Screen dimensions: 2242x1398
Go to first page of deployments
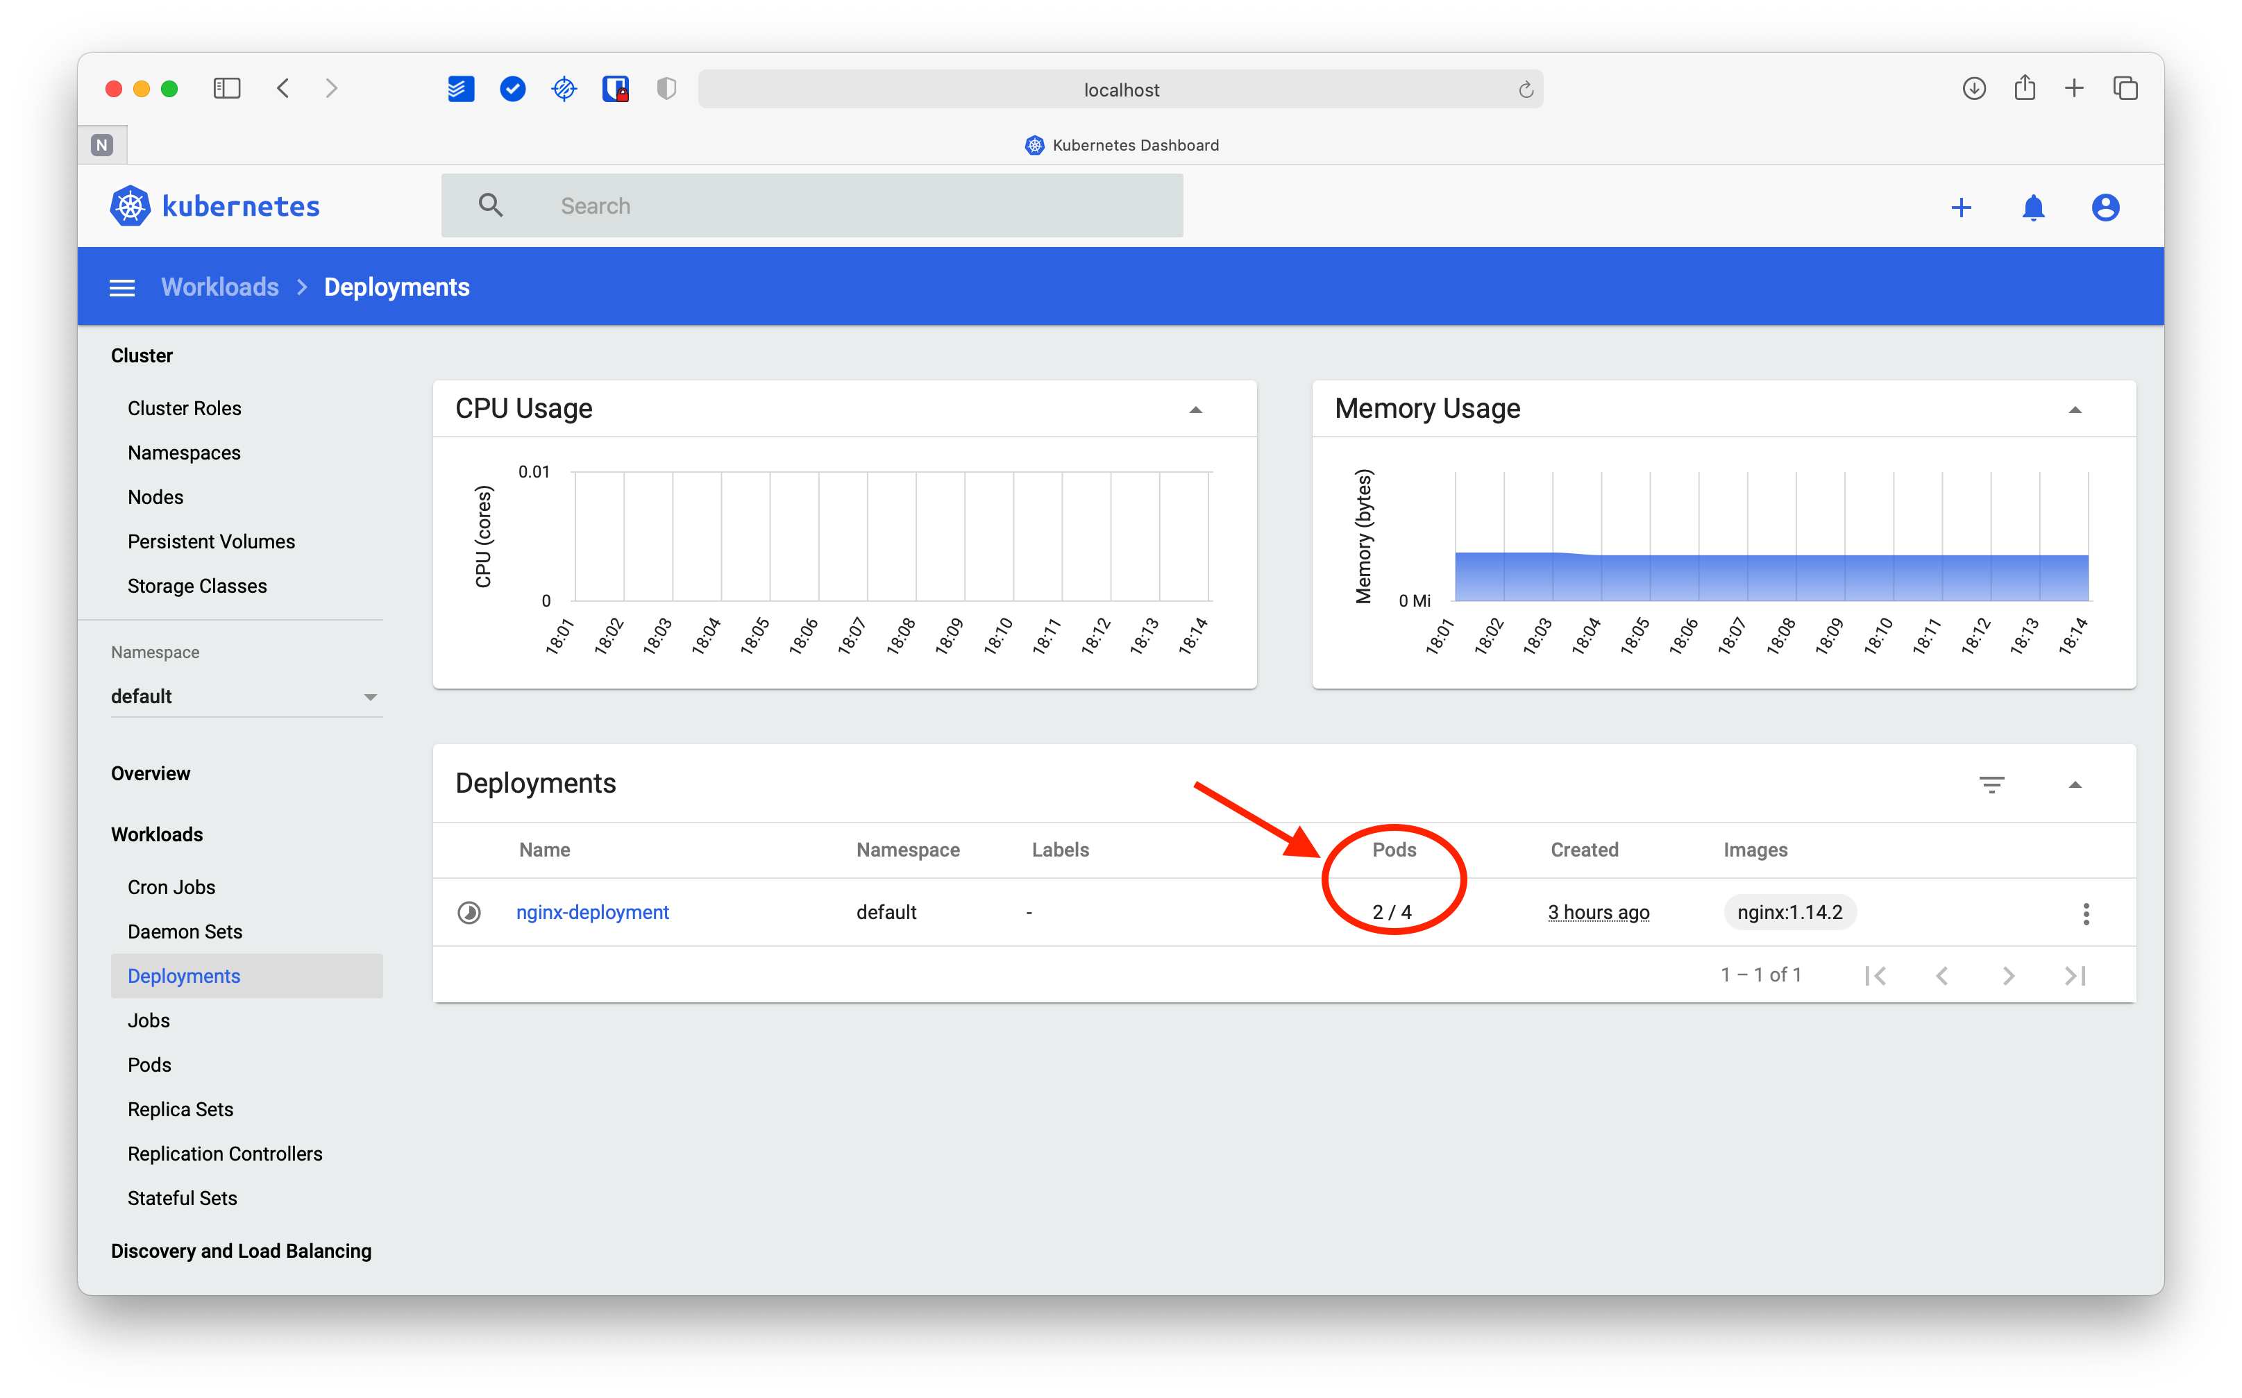pos(1875,975)
